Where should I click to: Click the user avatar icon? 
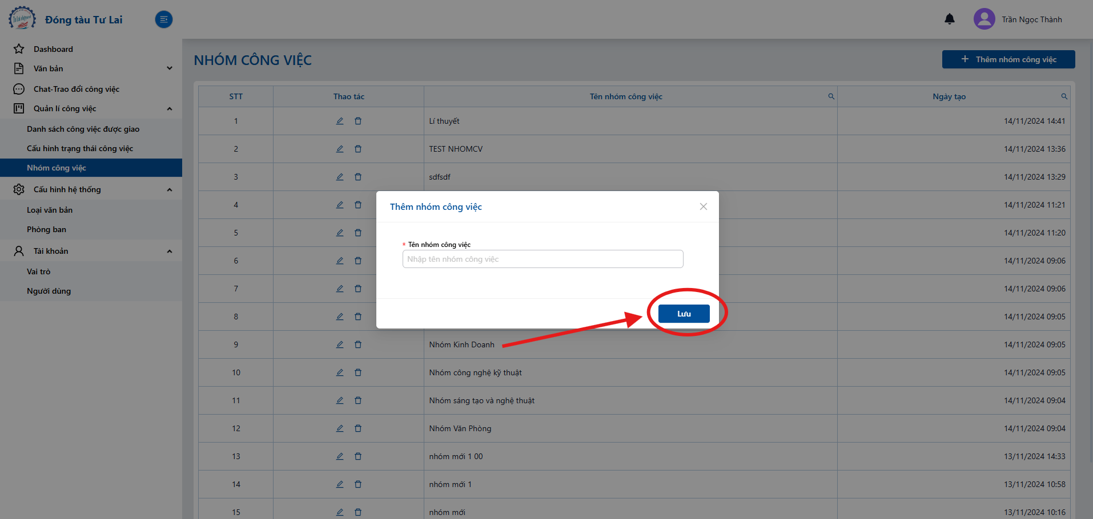984,19
